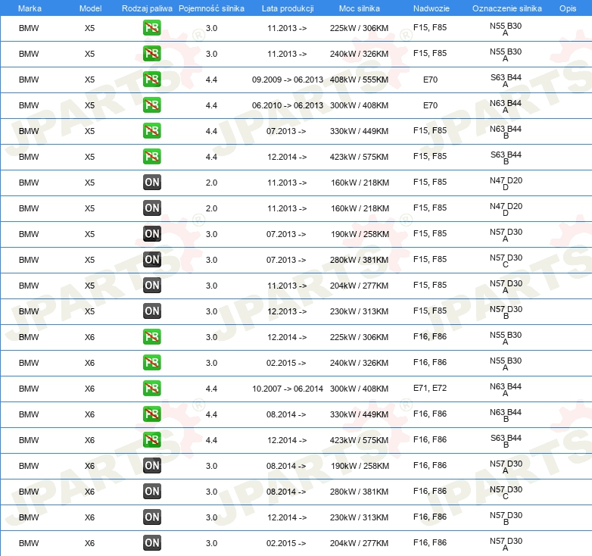Click the PB fuel icon for X6 423kW / 575KM

pyautogui.click(x=151, y=439)
